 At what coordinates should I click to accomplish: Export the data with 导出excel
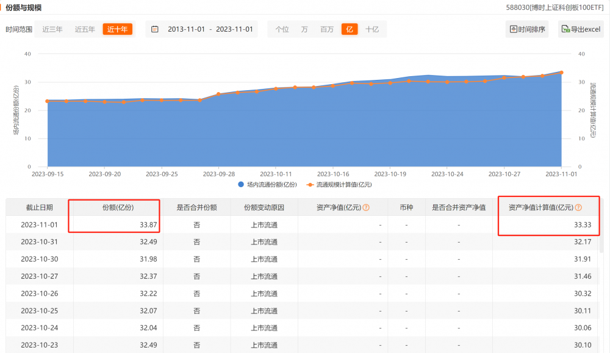[x=581, y=29]
